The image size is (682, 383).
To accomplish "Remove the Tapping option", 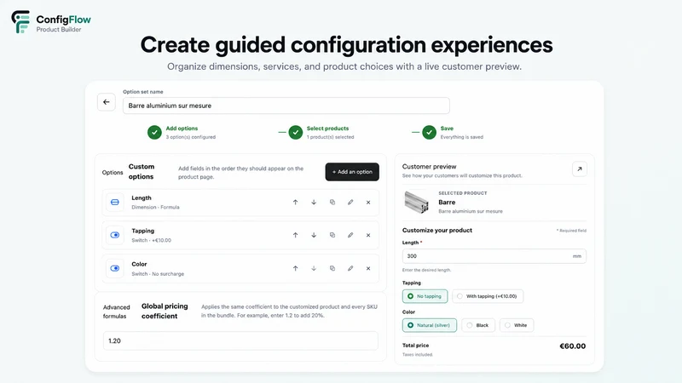I will (x=368, y=236).
